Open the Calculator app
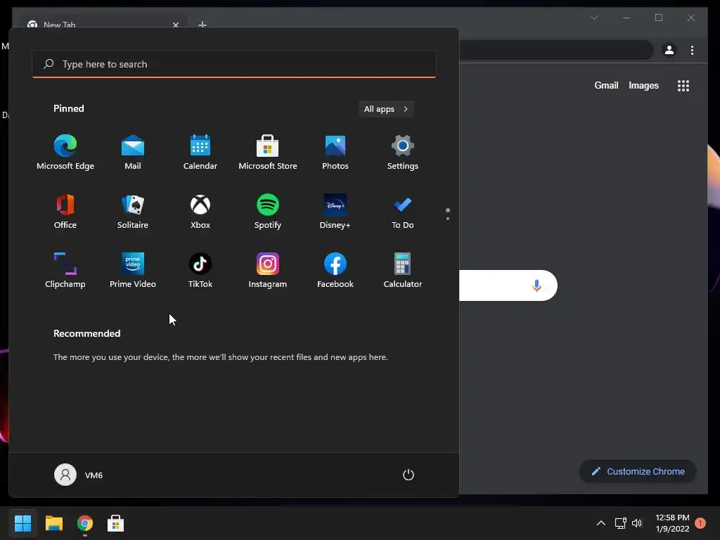Viewport: 720px width, 540px height. (403, 271)
